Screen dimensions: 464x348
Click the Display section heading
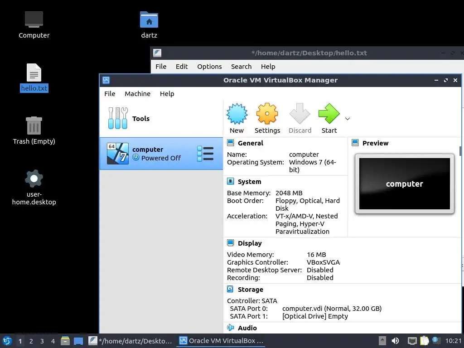[x=250, y=243]
